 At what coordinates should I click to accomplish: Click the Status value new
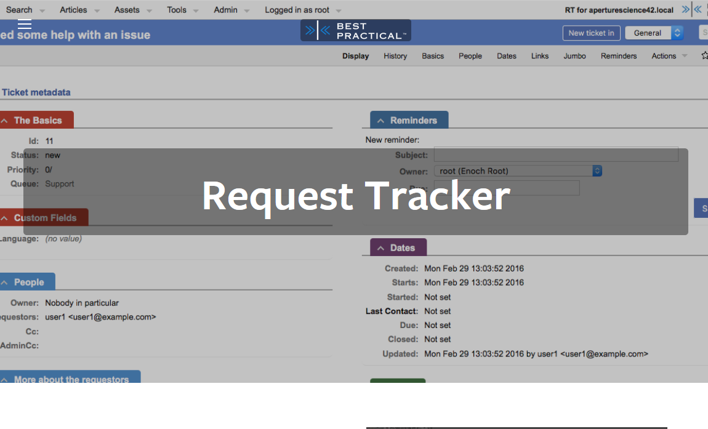point(52,155)
